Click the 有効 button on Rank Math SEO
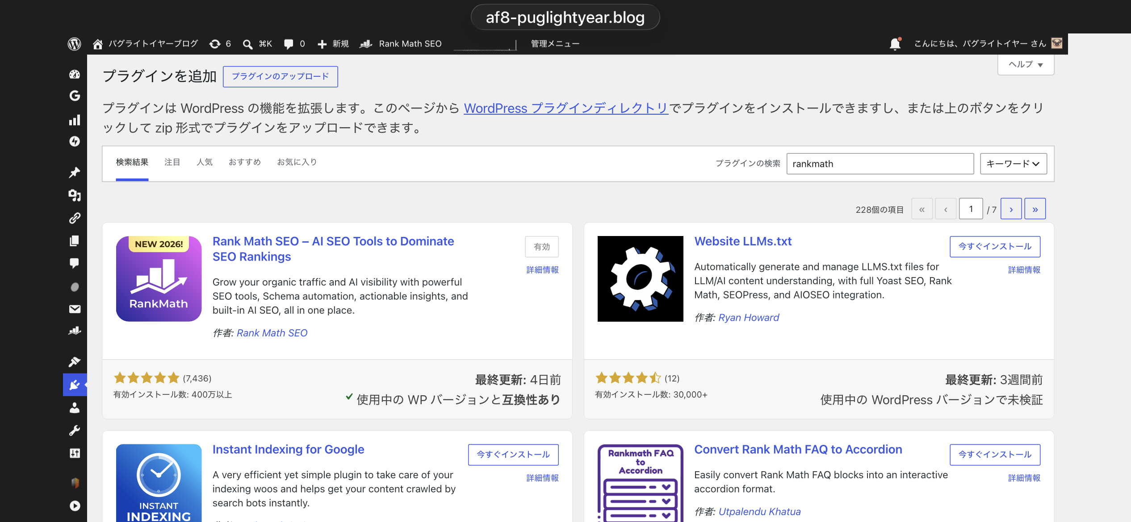The height and width of the screenshot is (522, 1131). (542, 247)
